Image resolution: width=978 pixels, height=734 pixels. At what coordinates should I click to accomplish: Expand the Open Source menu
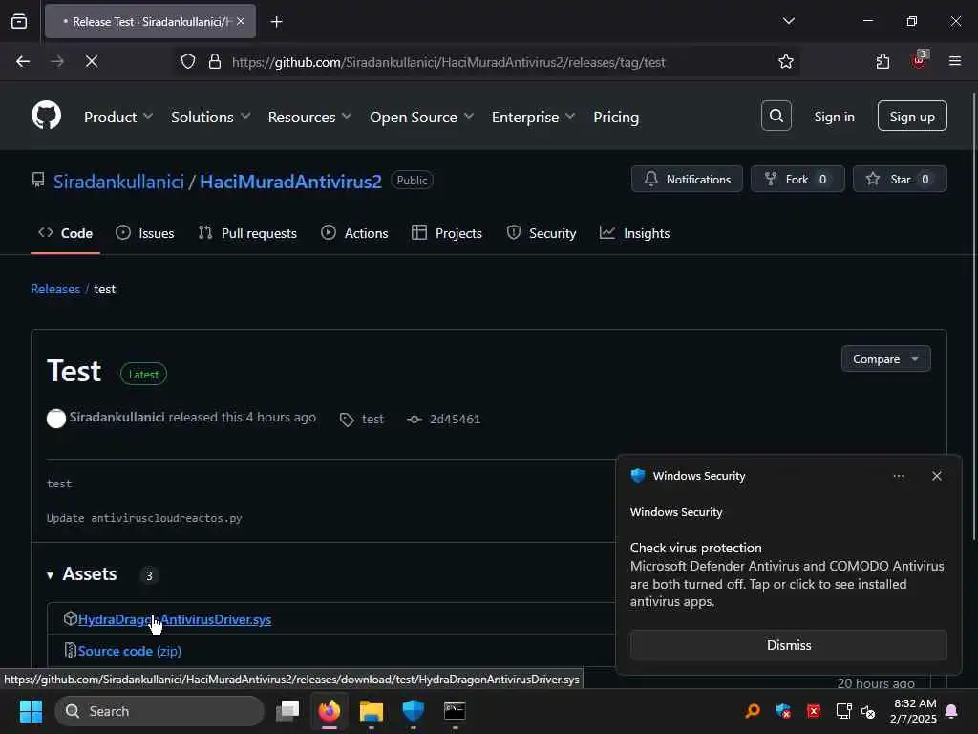421,117
